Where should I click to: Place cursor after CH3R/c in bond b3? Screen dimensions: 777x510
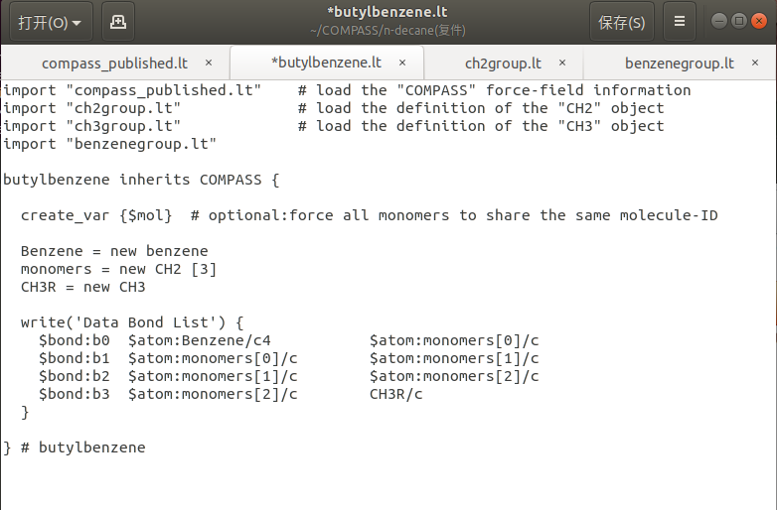[x=423, y=394]
